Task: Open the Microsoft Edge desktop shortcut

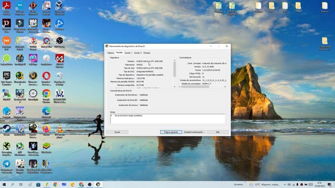Action: click(x=46, y=111)
